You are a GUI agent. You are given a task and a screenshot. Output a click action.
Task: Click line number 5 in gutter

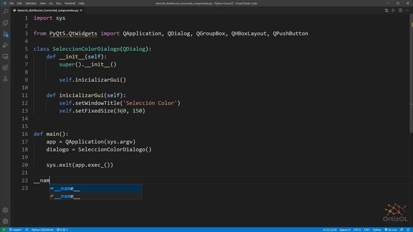(x=26, y=49)
